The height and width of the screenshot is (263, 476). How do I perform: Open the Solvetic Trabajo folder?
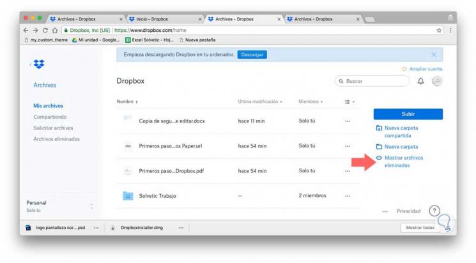click(x=157, y=196)
